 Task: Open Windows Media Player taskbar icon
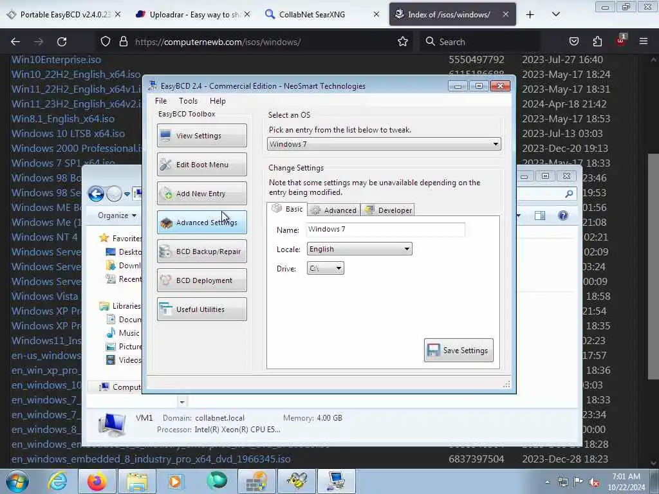[x=176, y=481]
